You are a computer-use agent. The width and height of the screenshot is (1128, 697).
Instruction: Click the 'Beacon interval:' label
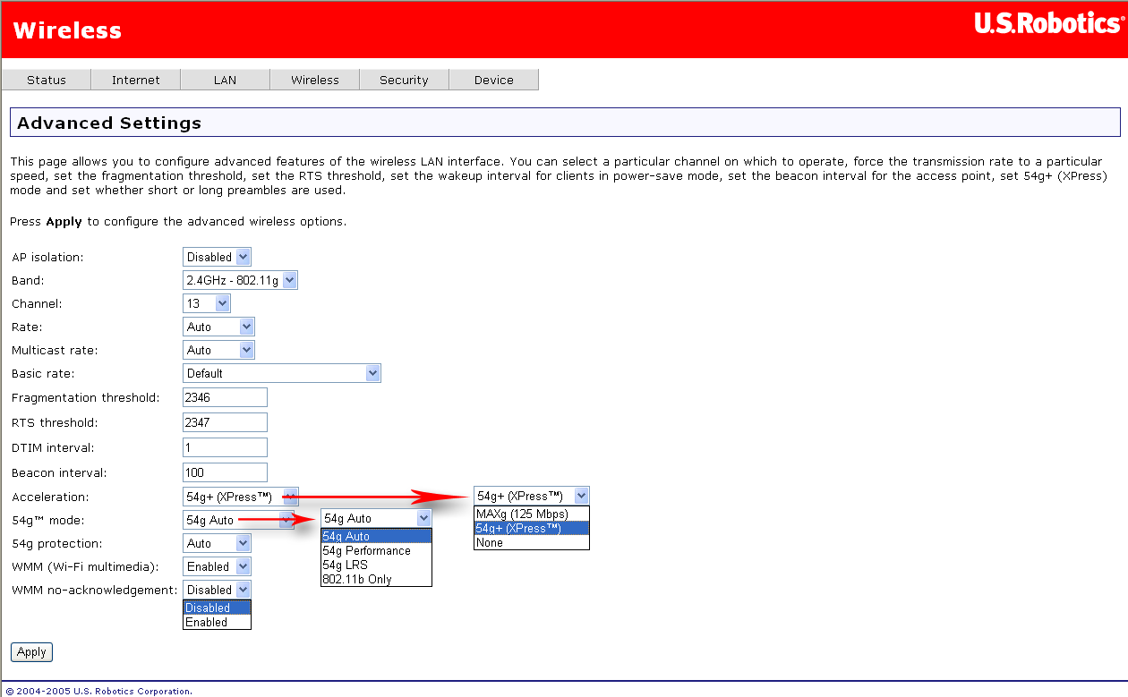point(60,472)
